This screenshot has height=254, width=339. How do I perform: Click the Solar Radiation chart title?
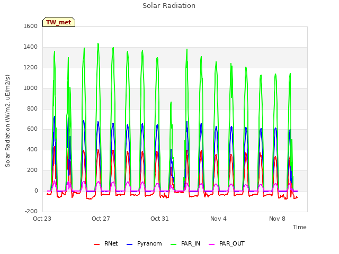169,6
